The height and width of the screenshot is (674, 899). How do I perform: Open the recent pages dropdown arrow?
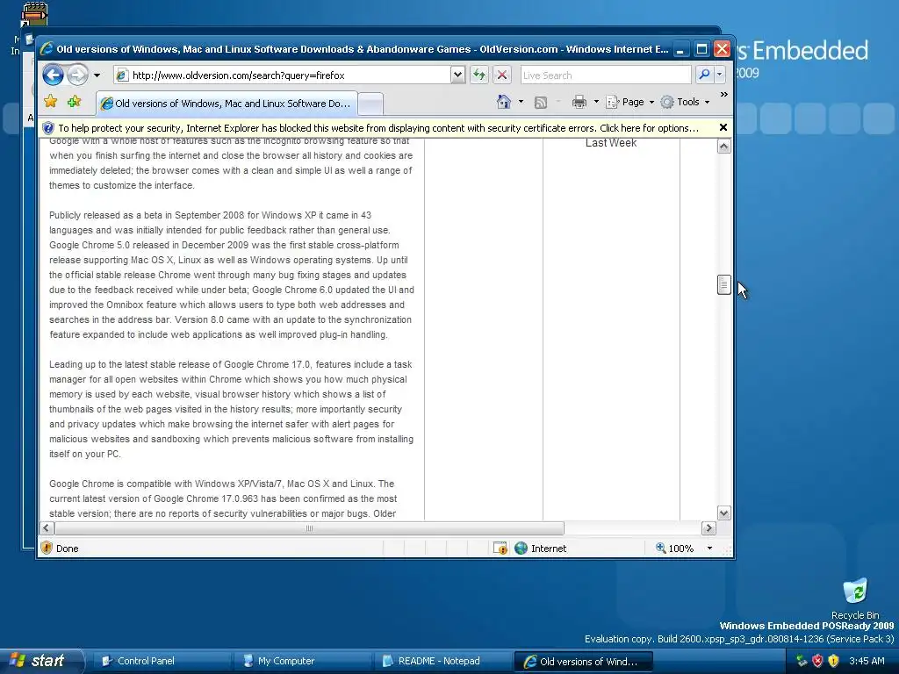click(97, 75)
